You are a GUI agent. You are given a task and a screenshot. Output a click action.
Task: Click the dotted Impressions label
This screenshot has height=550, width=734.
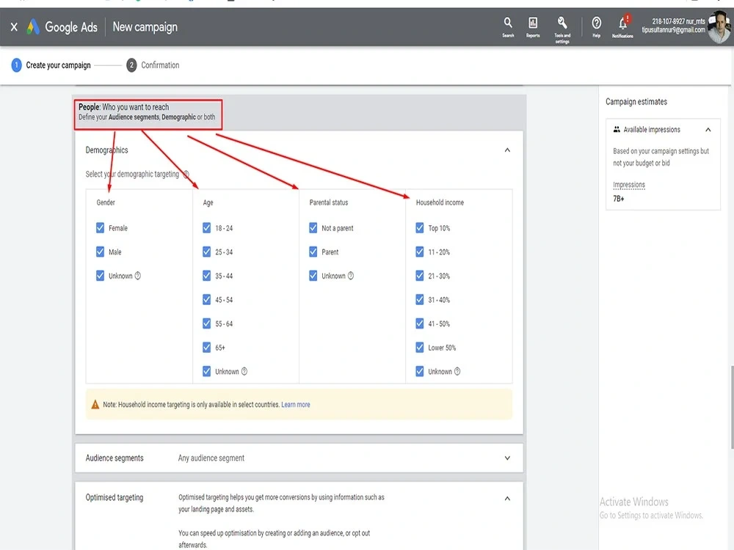[629, 185]
